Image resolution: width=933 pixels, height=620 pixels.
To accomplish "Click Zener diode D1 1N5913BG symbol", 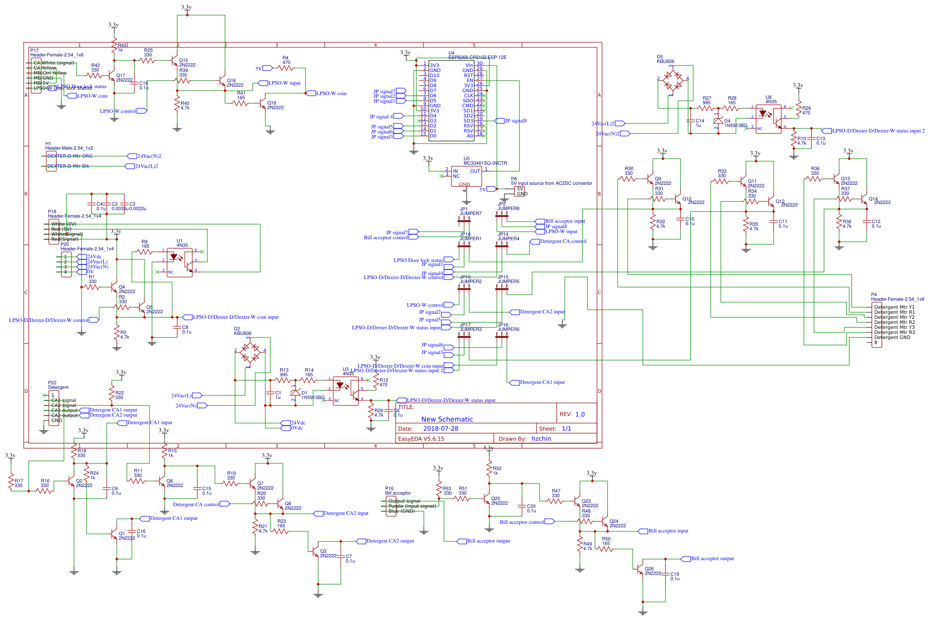I will click(x=295, y=392).
